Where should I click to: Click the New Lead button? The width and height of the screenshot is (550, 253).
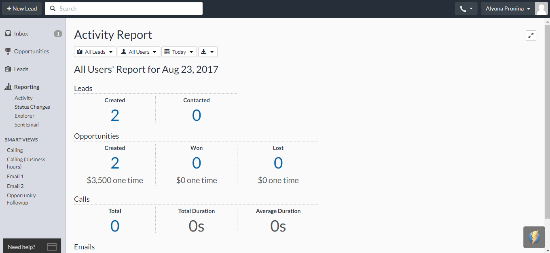pyautogui.click(x=21, y=8)
